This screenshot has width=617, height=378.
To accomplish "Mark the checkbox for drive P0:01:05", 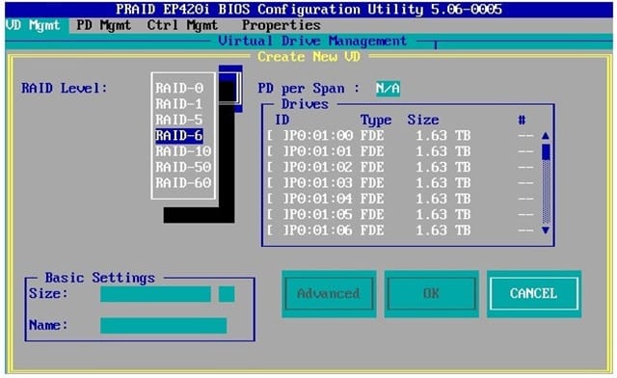I will coord(279,215).
